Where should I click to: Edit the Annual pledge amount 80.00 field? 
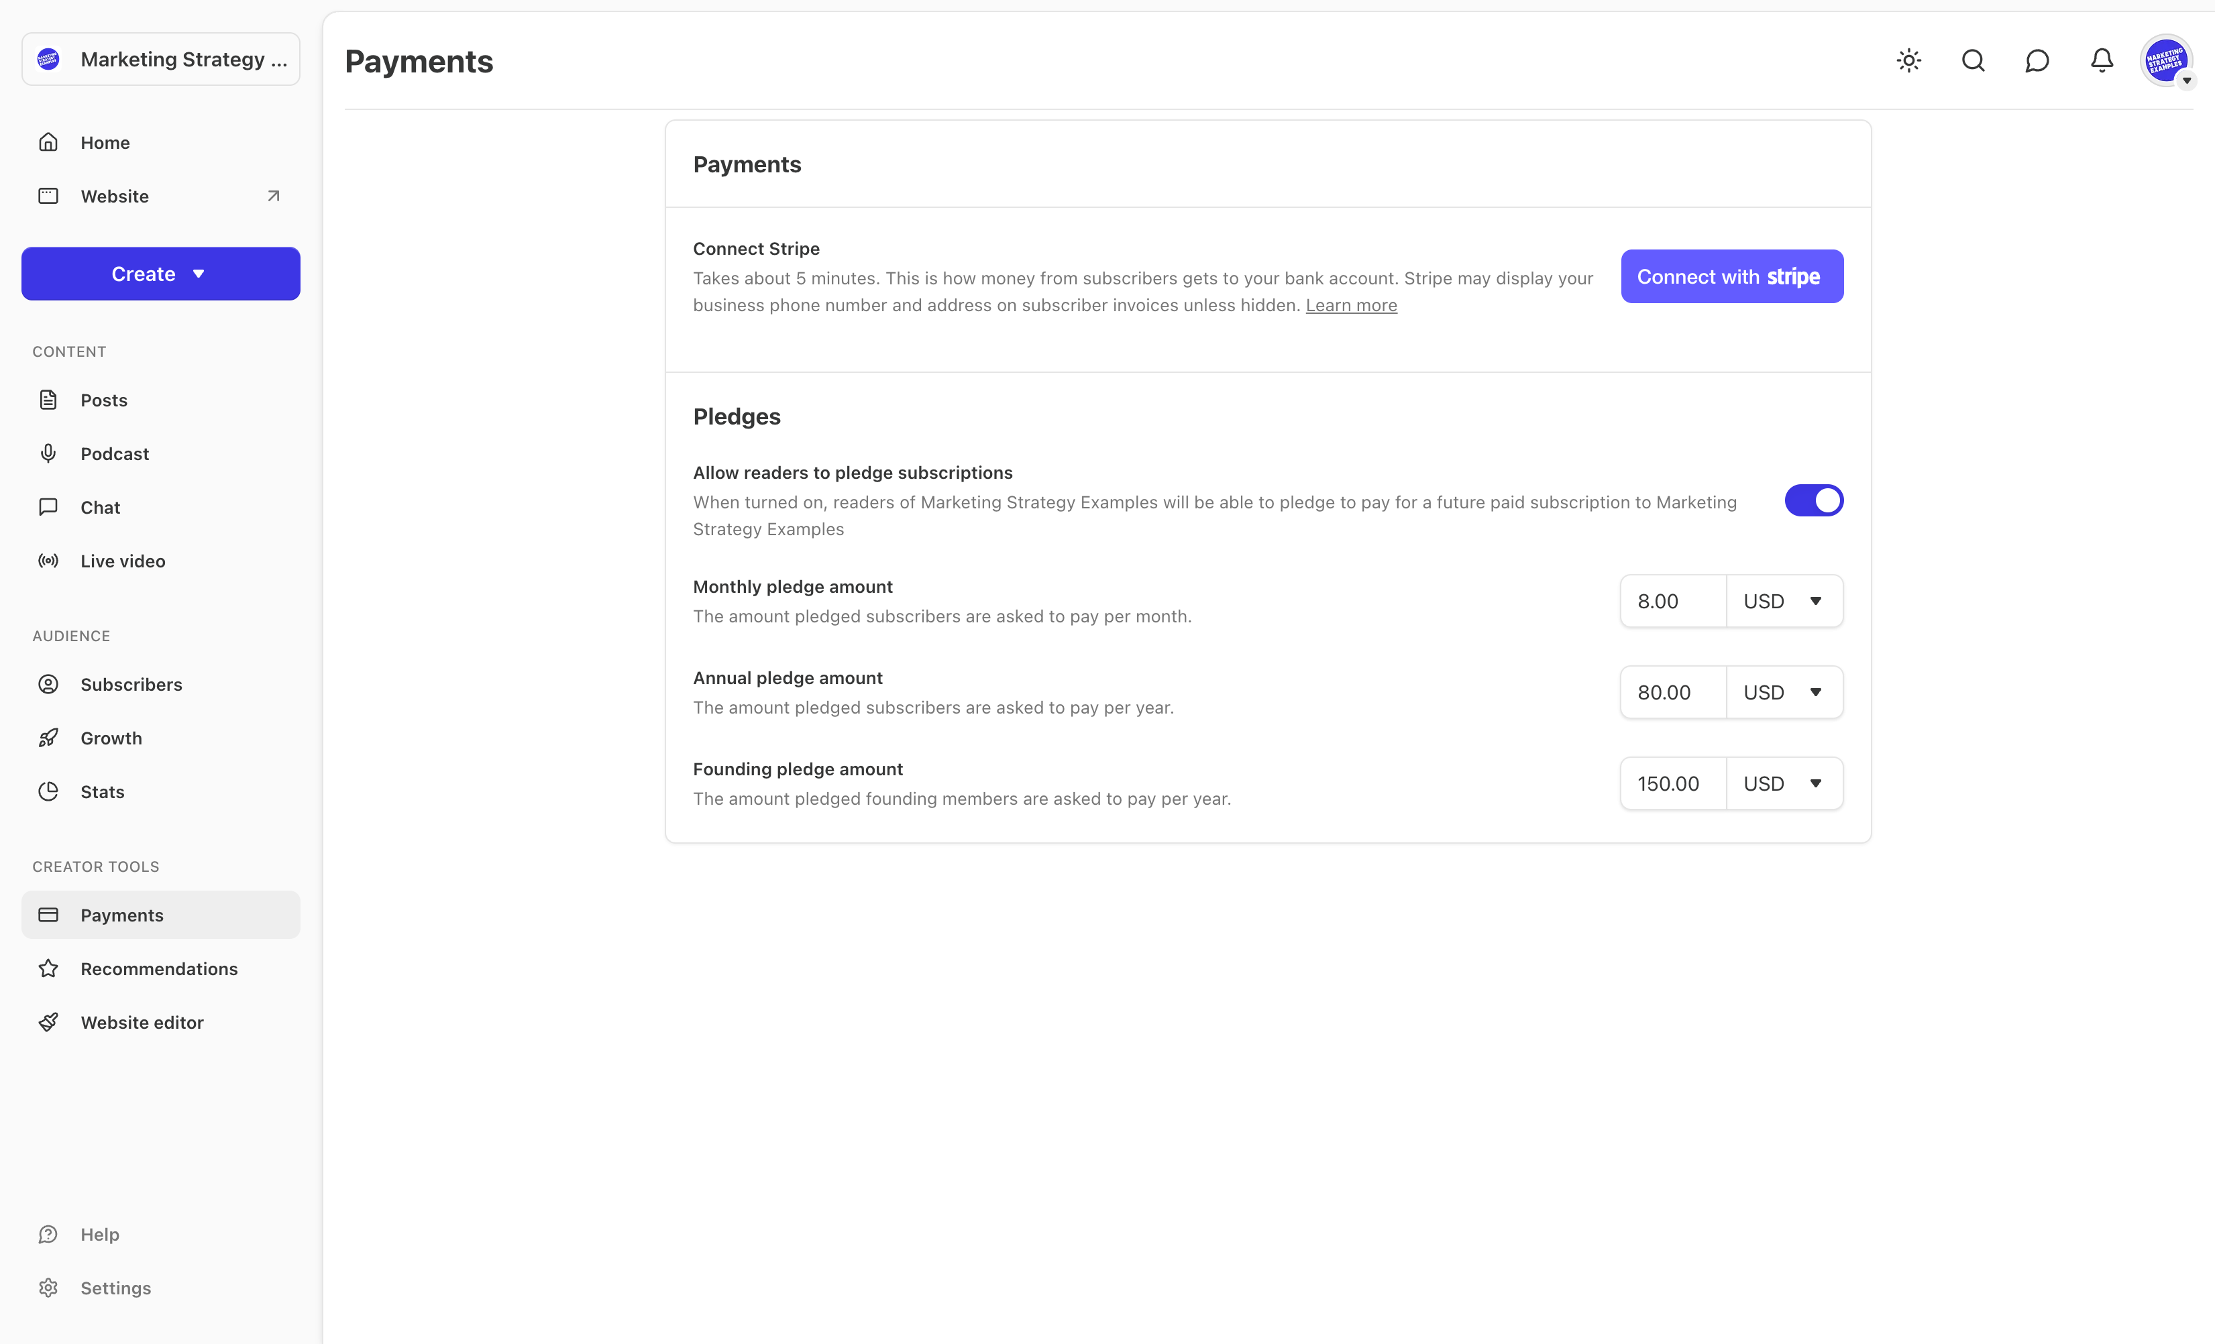(1673, 692)
